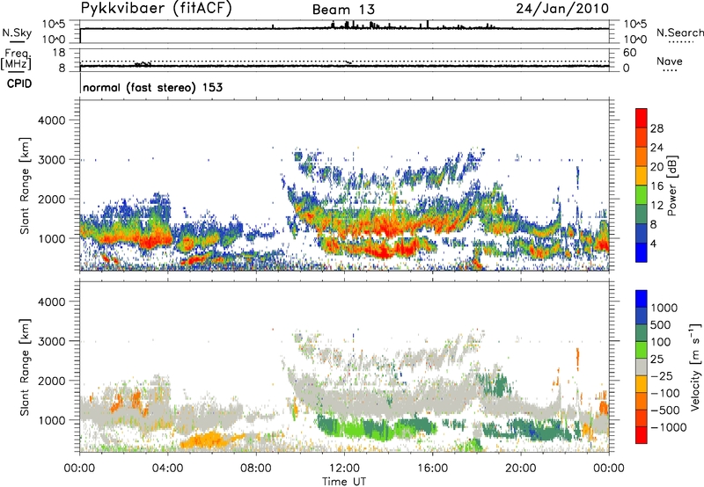Image resolution: width=704 pixels, height=487 pixels.
Task: Click the red segment of the Power colorbar
Action: pyautogui.click(x=642, y=119)
